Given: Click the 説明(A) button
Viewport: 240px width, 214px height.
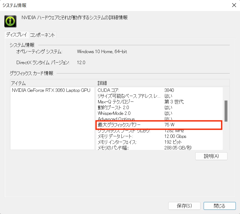Looking at the screenshot, I should click(x=211, y=156).
